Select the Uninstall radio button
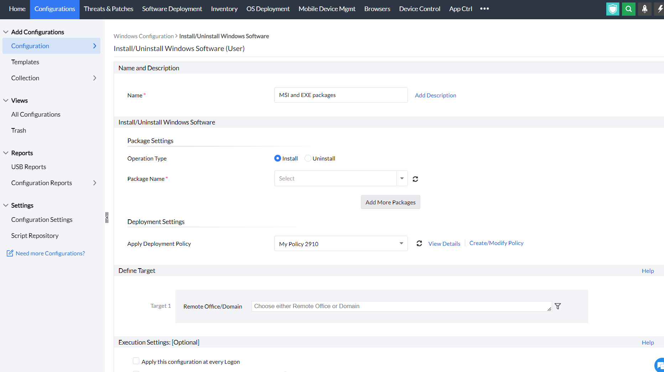The height and width of the screenshot is (372, 664). [x=308, y=158]
